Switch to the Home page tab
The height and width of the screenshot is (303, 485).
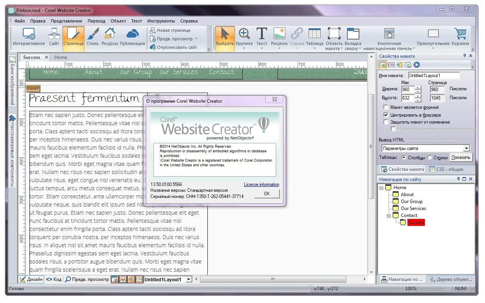60,57
